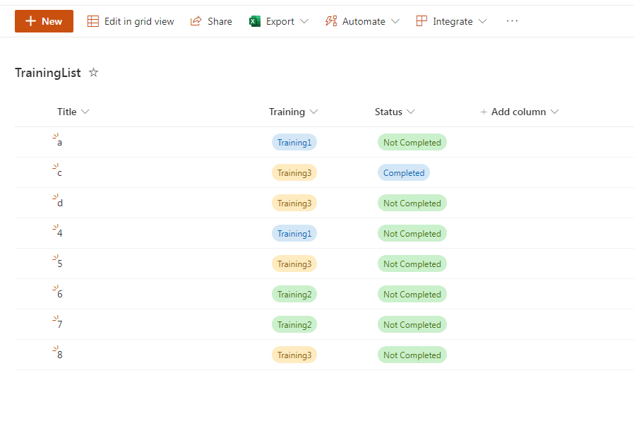Click the Training3 pill in row d
Viewport: 634px width, 426px height.
[294, 203]
